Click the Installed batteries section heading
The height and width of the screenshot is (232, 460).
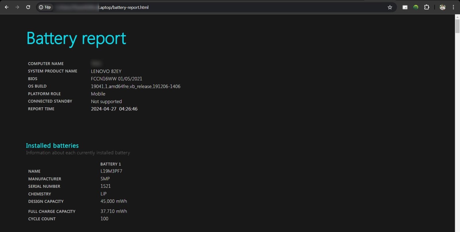52,146
